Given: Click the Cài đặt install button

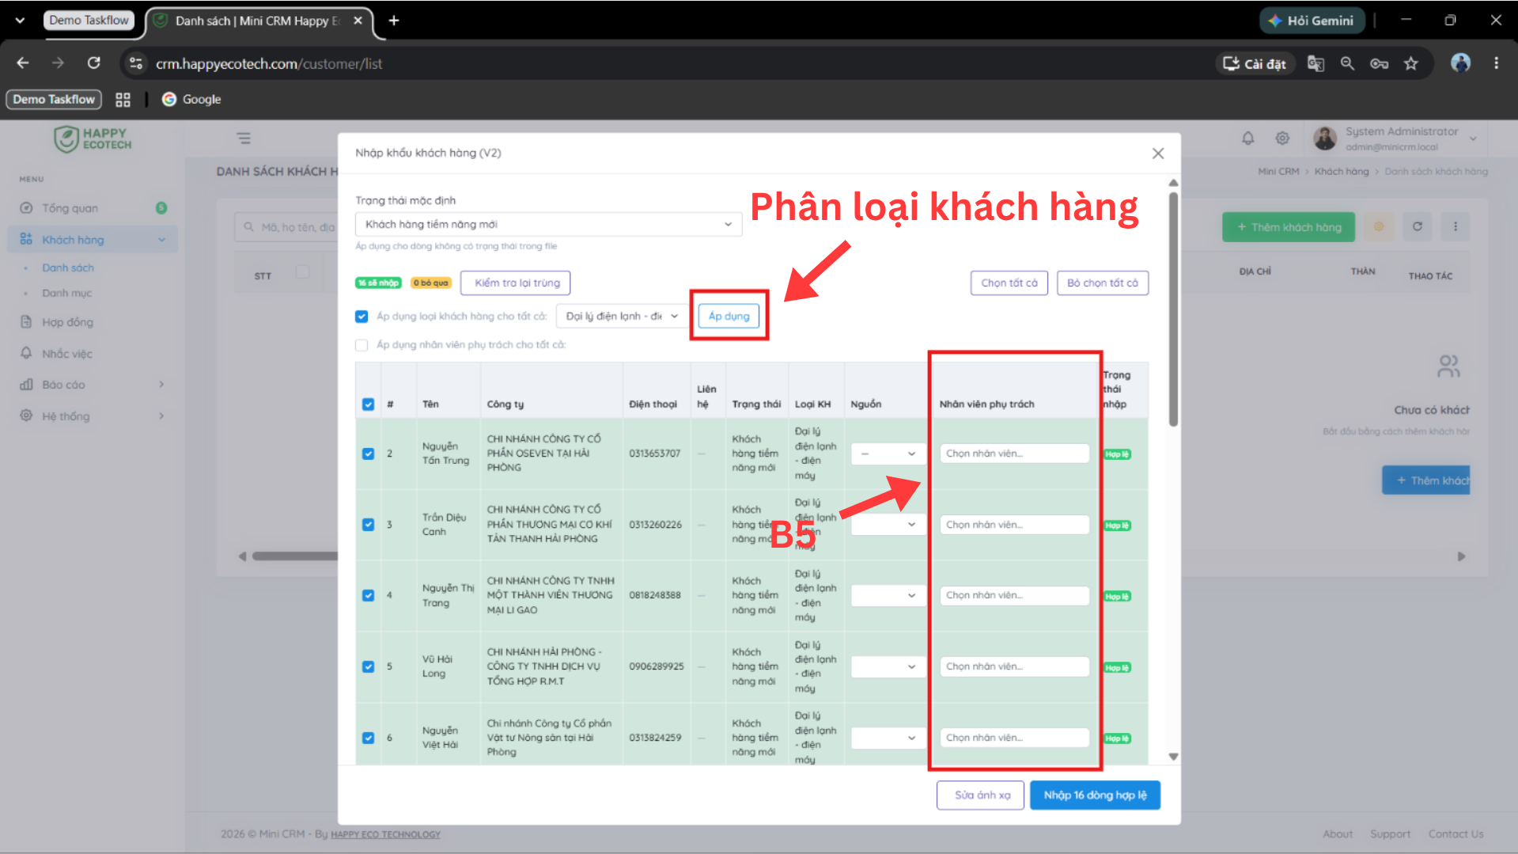Looking at the screenshot, I should [1255, 63].
